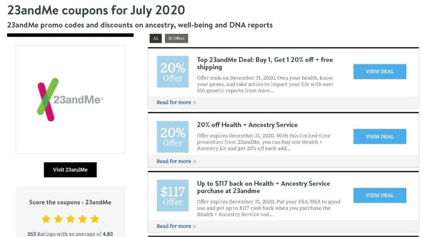Rate coupons with the second star
The width and height of the screenshot is (423, 237).
(58, 219)
